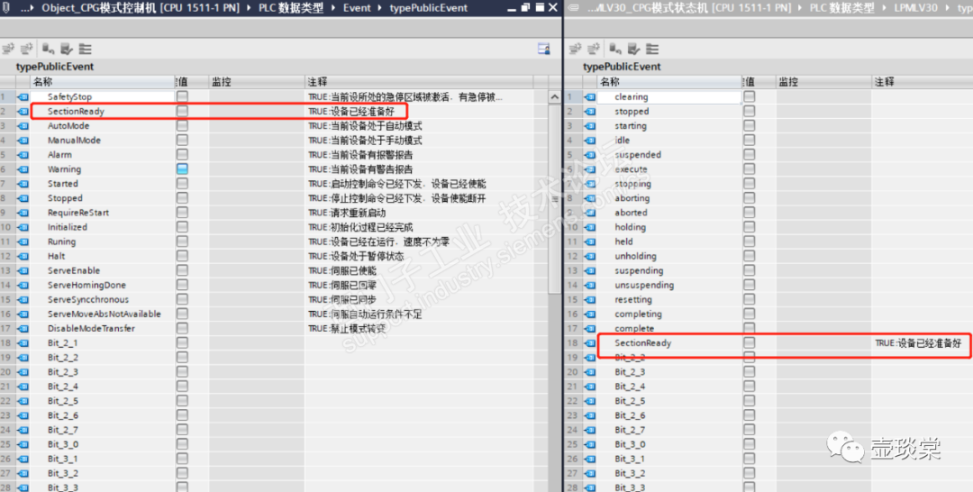Image resolution: width=973 pixels, height=492 pixels.
Task: Click the vertical scrollbar thumb in the left editor
Action: pos(555,198)
